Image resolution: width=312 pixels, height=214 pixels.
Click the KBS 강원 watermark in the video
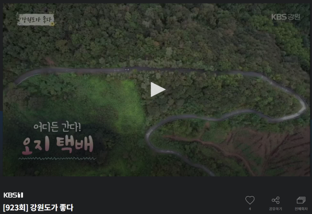click(285, 17)
